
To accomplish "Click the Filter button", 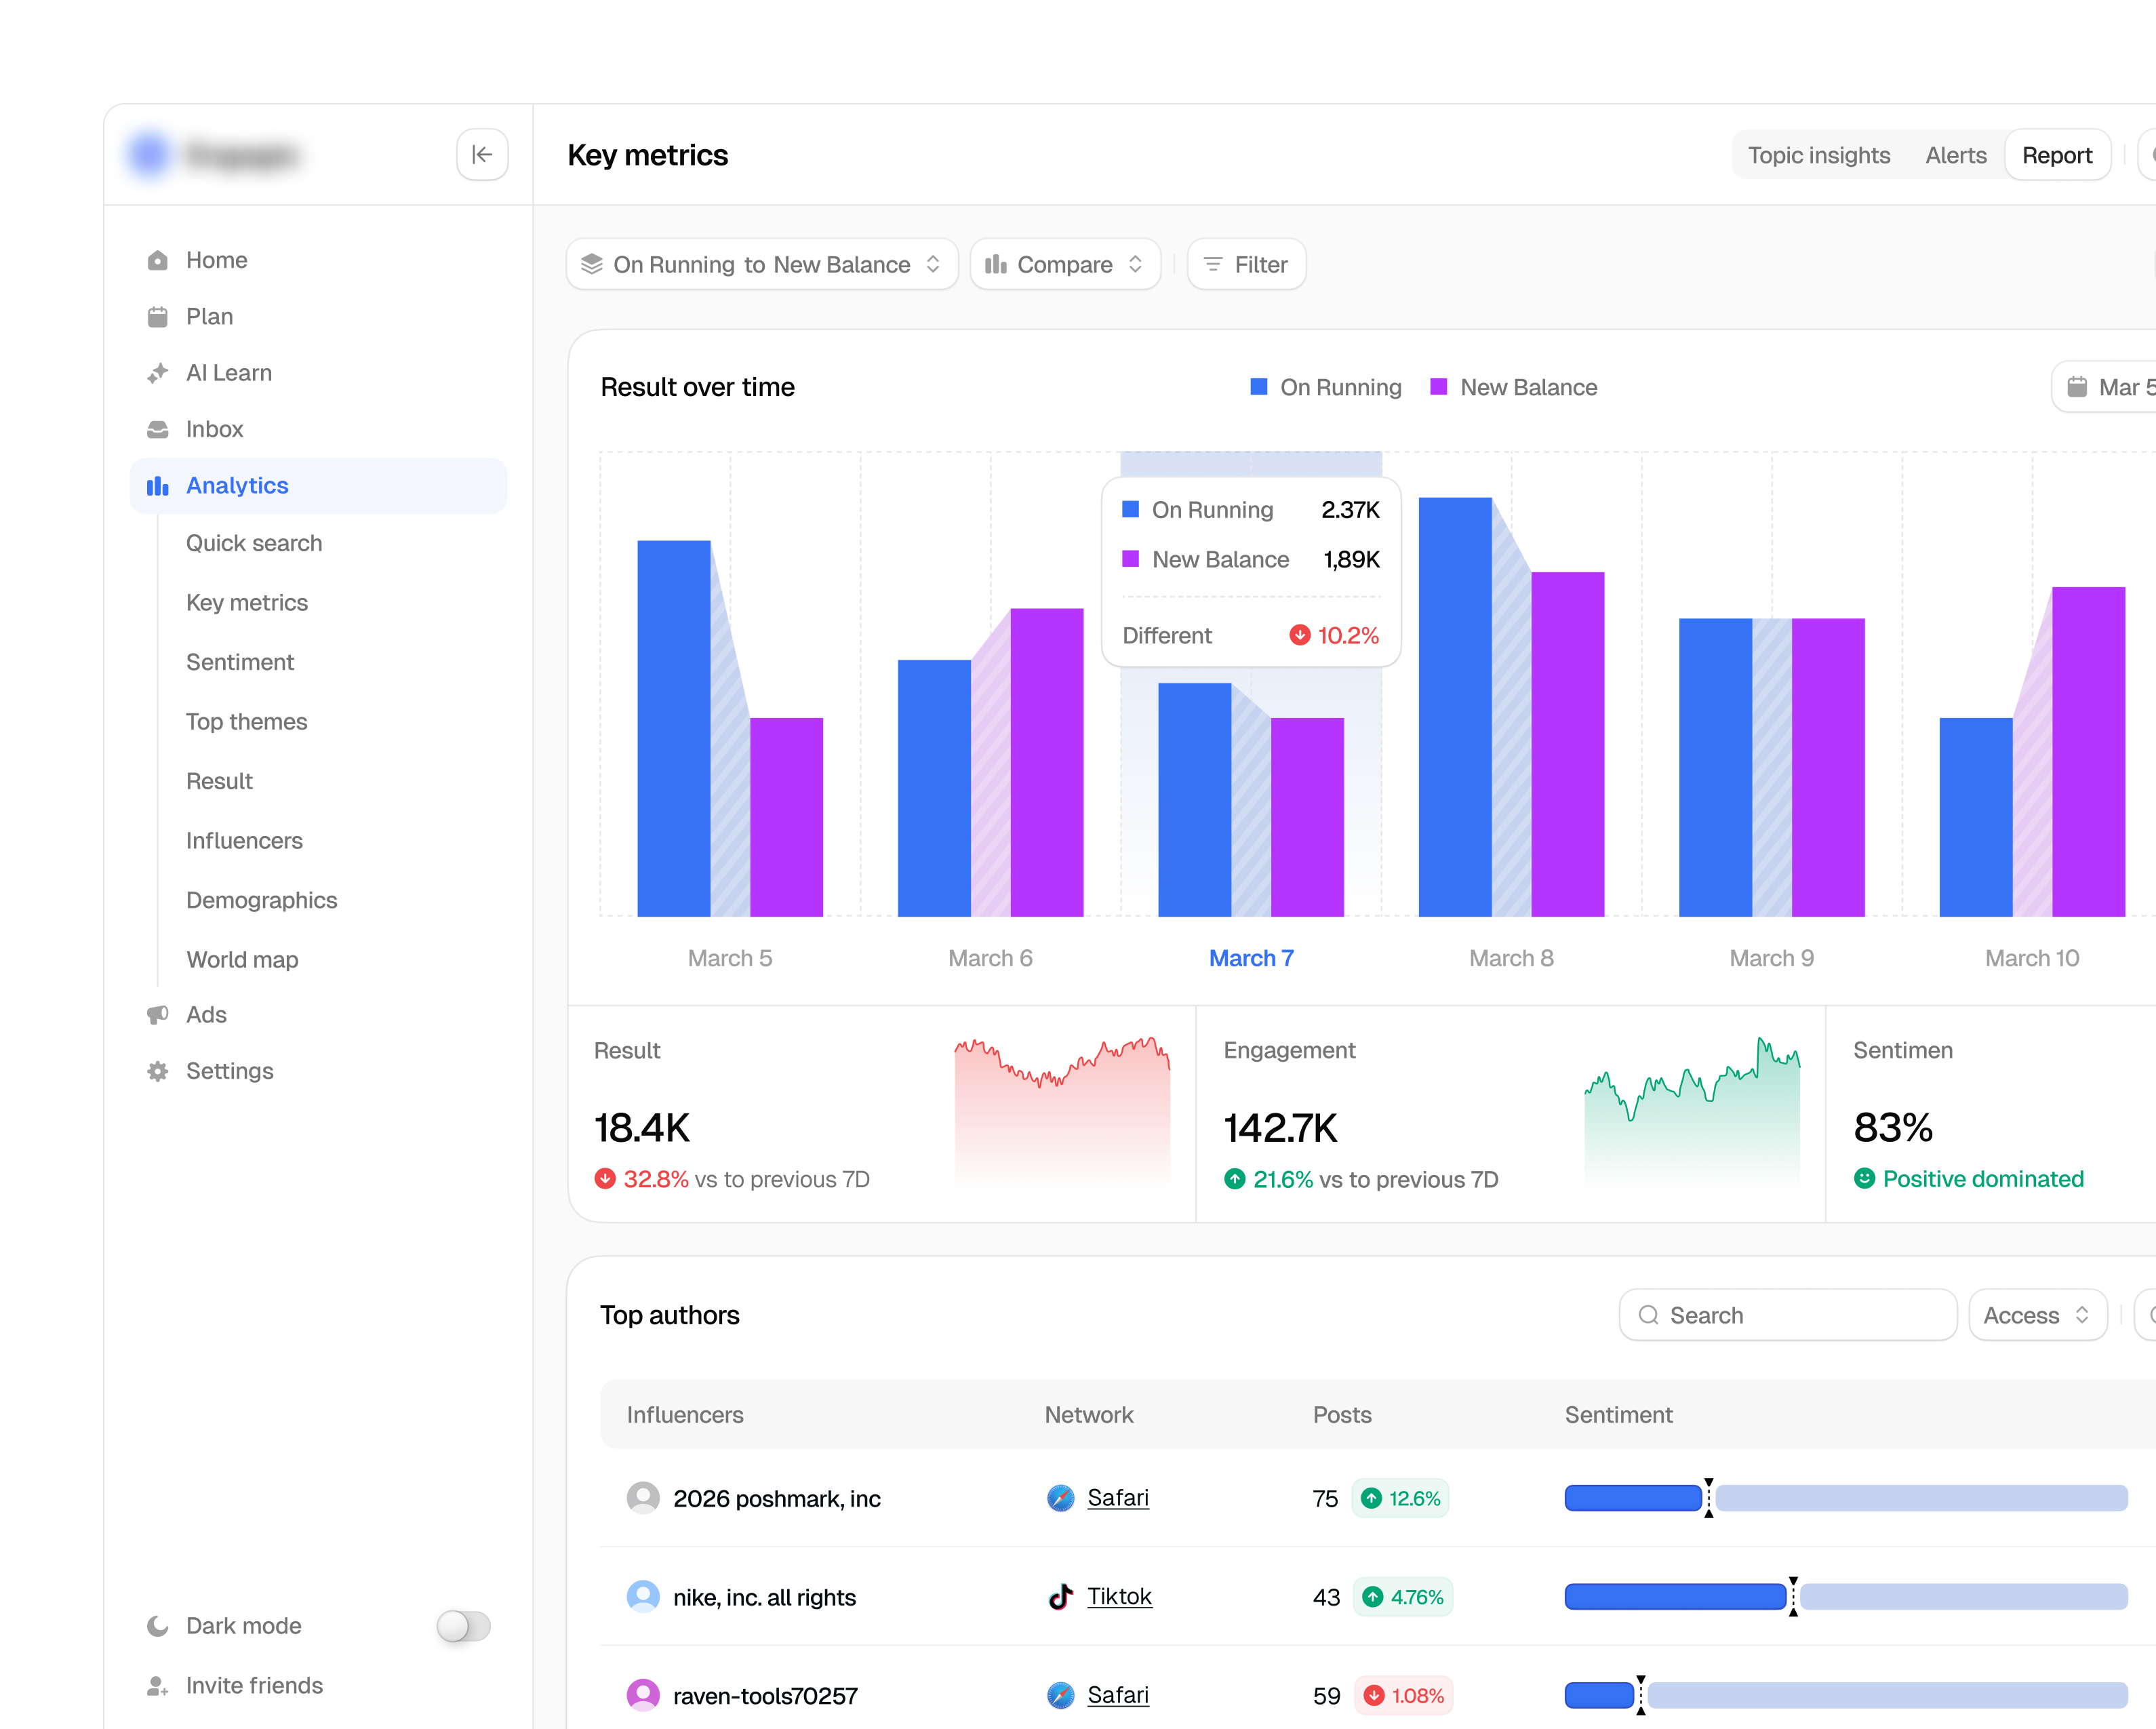I will click(x=1246, y=264).
